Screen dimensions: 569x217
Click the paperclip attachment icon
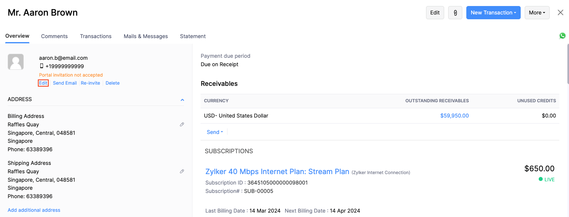click(455, 12)
